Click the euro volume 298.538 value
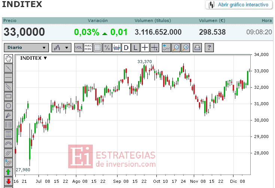 pos(212,32)
